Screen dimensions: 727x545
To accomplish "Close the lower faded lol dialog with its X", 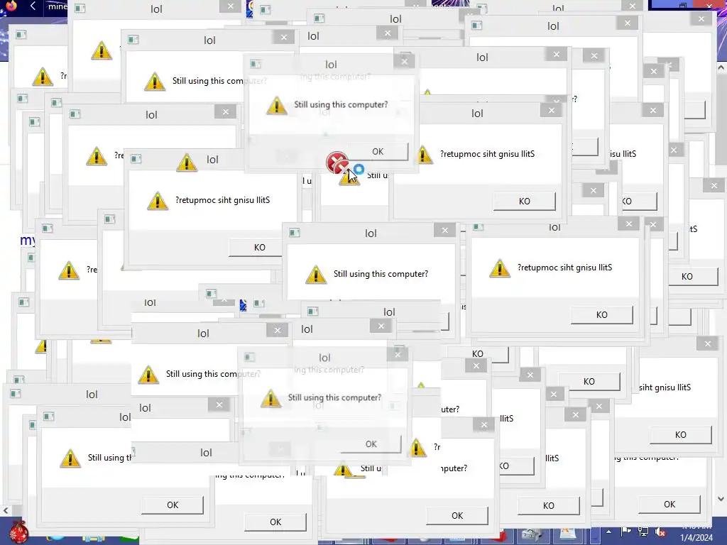I will (x=398, y=354).
